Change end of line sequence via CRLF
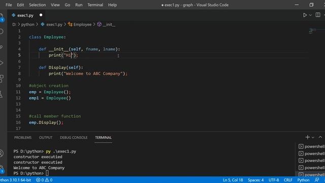The height and width of the screenshot is (183, 325). tap(288, 180)
